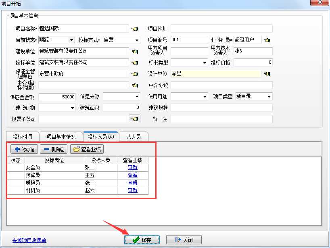Click 查看 link for 安全员 row
The height and width of the screenshot is (248, 330).
pyautogui.click(x=132, y=168)
